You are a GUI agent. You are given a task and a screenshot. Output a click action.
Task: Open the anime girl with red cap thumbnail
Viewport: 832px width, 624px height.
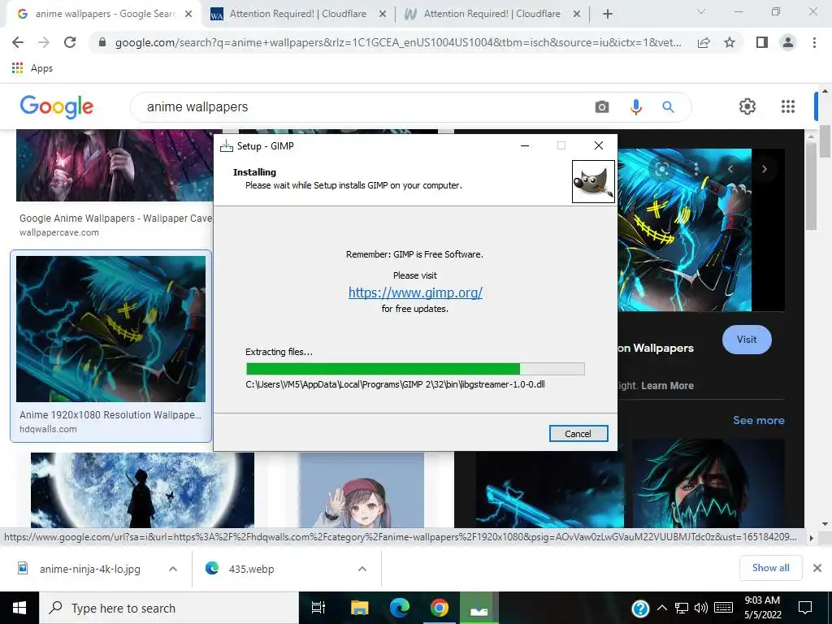click(x=361, y=490)
